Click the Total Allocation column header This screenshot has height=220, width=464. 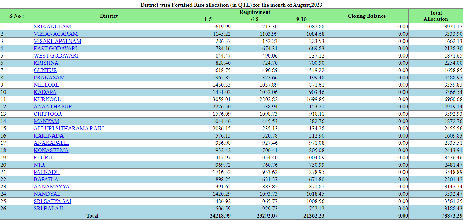tap(436, 16)
